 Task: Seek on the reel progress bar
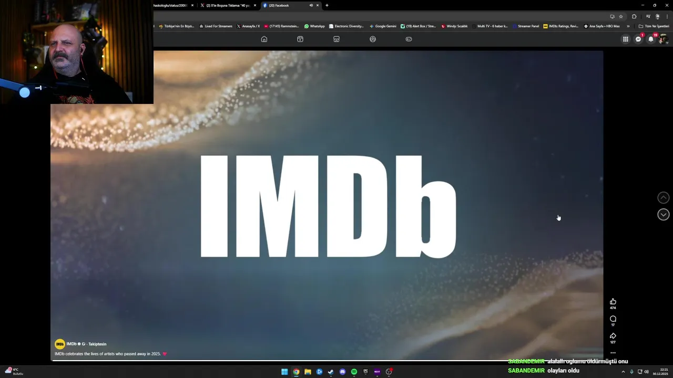pyautogui.click(x=327, y=360)
